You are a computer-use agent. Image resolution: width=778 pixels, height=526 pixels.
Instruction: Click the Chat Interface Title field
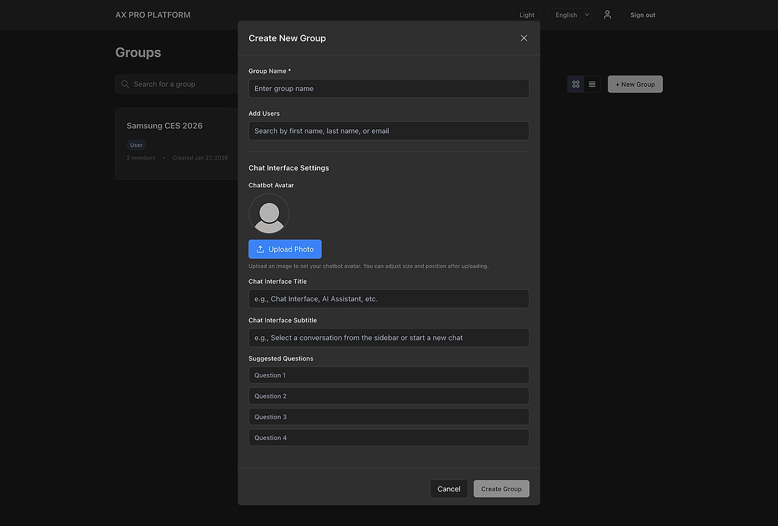(388, 299)
